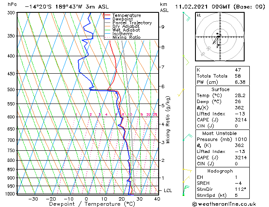Click the red Temperature legend line

coord(107,15)
